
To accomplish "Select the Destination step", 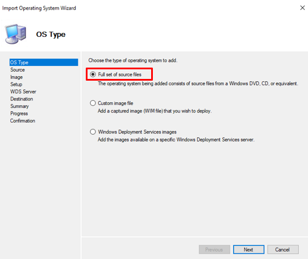I will 22,99.
